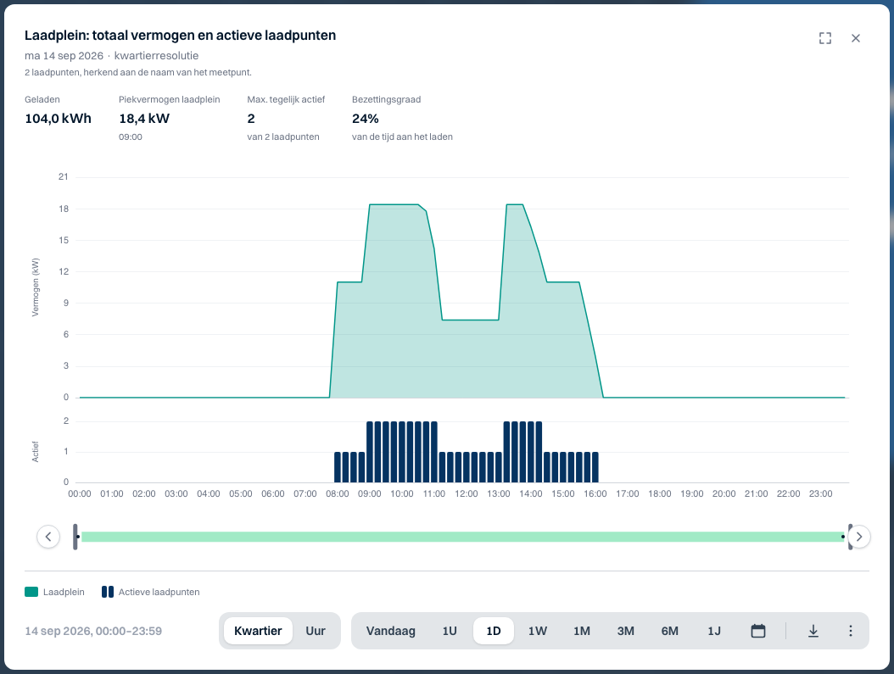Go to previous period arrow
The width and height of the screenshot is (894, 674).
coord(48,537)
